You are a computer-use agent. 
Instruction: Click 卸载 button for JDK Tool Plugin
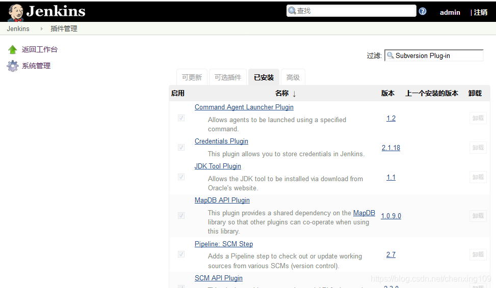point(478,177)
